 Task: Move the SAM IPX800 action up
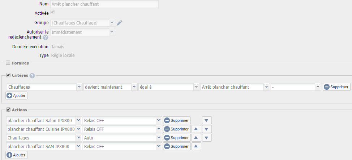click(196, 146)
